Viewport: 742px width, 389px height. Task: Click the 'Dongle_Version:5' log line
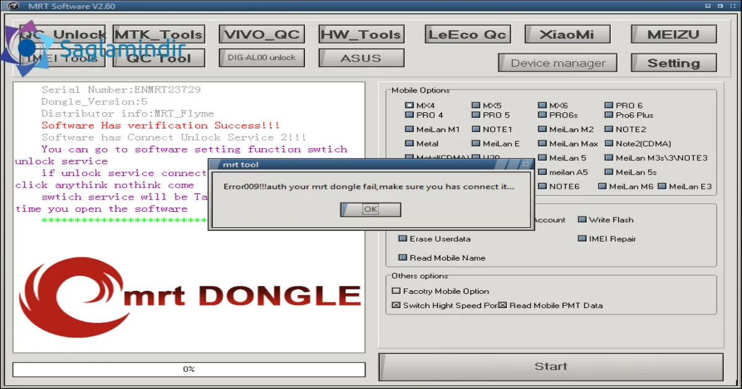coord(94,101)
